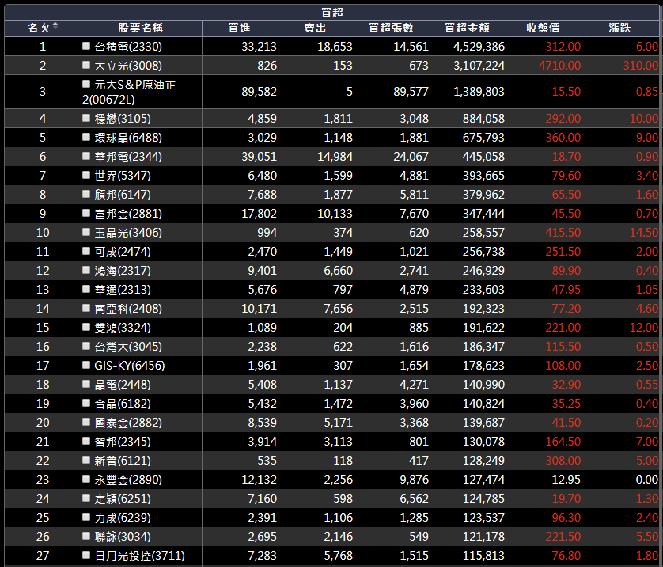This screenshot has width=663, height=567.
Task: Open stock GIS-KY(6456)
Action: point(130,366)
